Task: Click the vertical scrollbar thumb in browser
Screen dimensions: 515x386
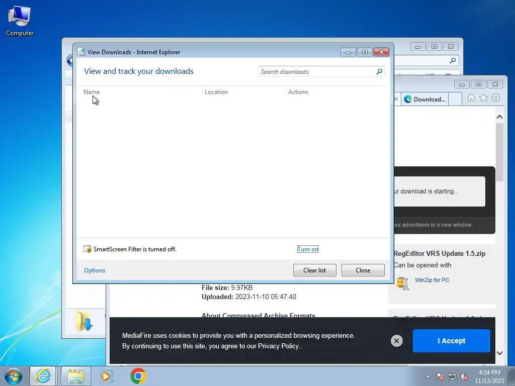Action: point(499,152)
